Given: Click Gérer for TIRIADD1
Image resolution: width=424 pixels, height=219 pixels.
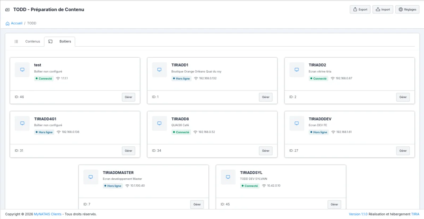Looking at the screenshot, I should (x=266, y=97).
